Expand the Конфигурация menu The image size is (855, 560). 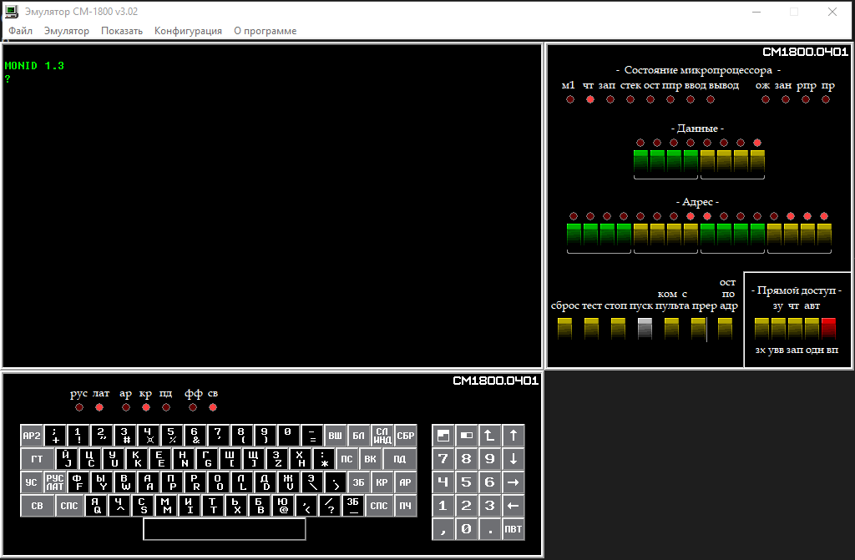pos(188,31)
